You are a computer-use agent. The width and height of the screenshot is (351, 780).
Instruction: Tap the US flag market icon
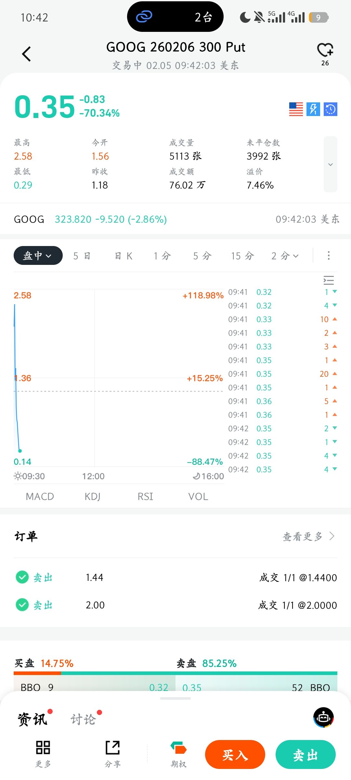click(x=296, y=109)
